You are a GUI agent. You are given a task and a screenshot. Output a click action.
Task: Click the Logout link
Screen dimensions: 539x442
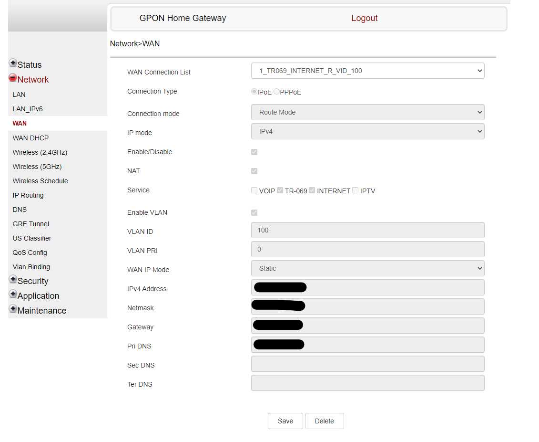click(365, 18)
